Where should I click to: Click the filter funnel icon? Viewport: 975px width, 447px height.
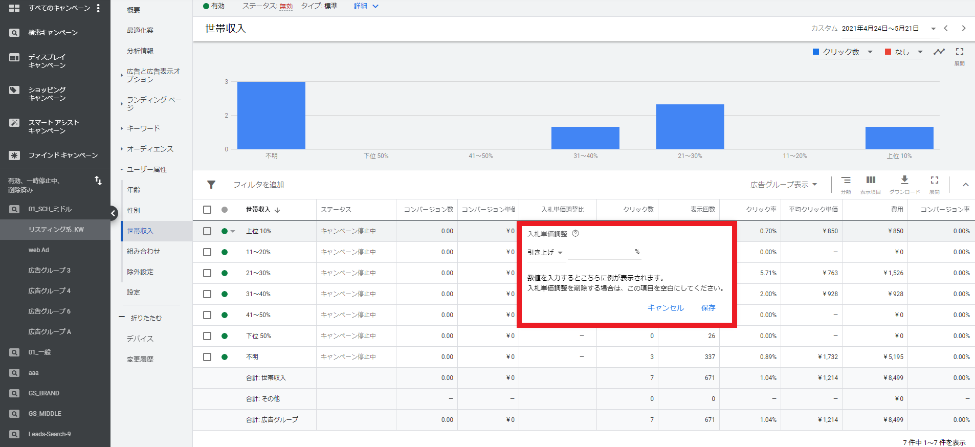[x=211, y=185]
